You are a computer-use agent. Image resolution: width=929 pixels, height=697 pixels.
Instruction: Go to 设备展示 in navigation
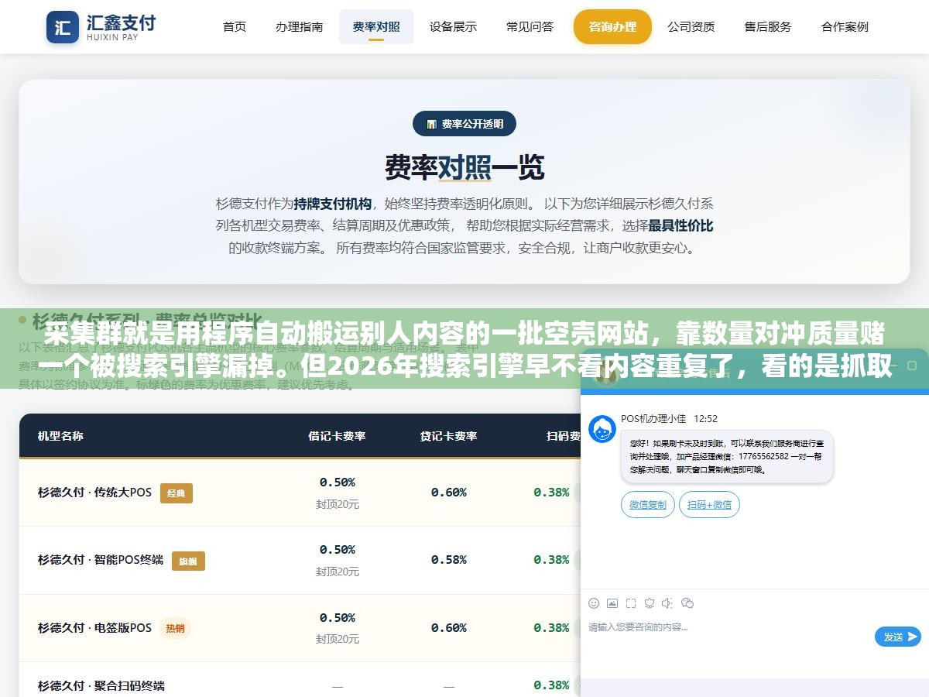(453, 26)
